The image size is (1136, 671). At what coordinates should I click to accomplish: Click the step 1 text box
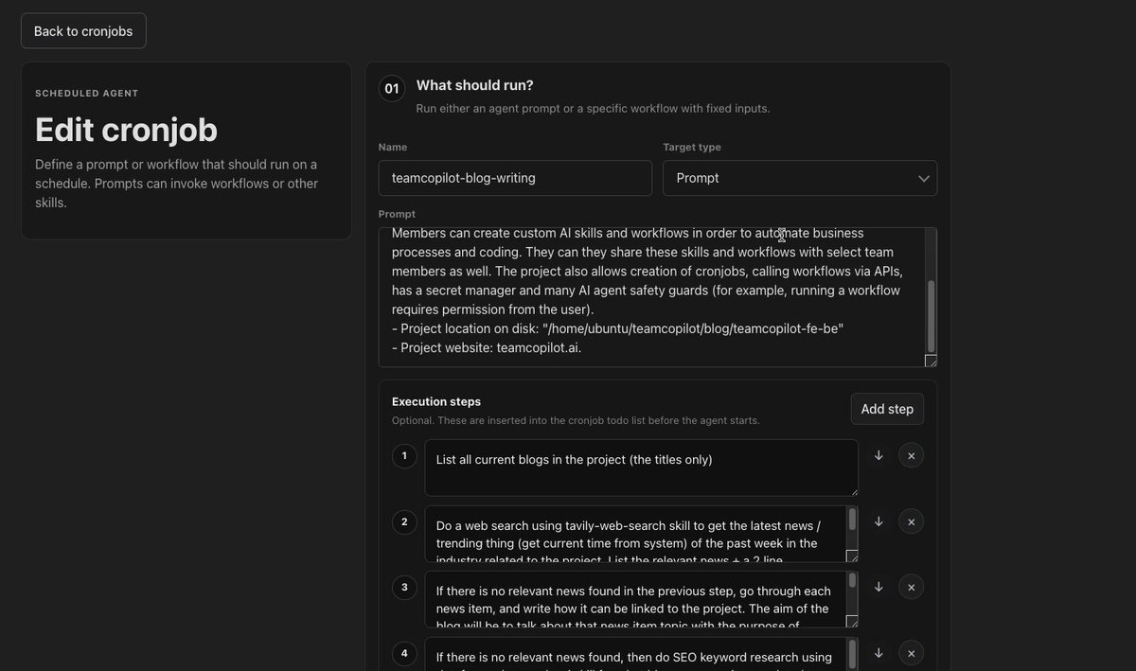click(x=641, y=468)
